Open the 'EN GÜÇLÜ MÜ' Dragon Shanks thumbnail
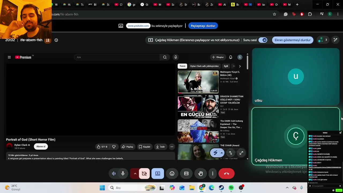 pos(198,106)
